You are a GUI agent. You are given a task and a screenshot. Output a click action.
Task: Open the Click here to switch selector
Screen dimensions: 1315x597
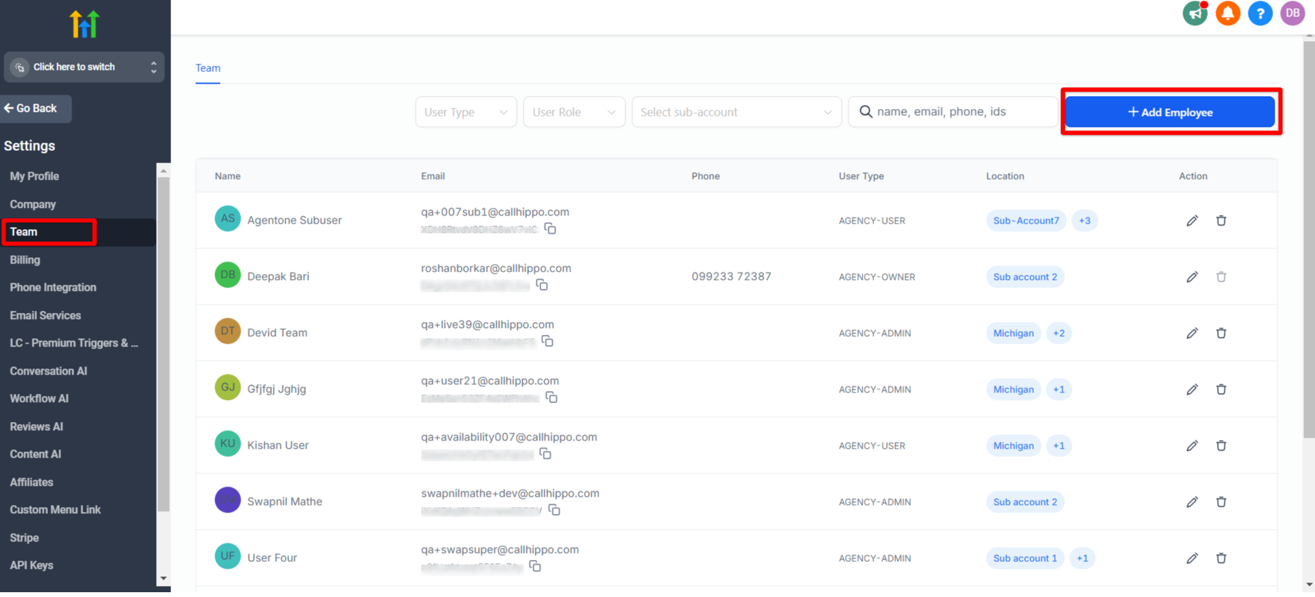[85, 67]
